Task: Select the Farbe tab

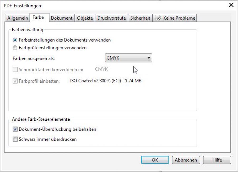Action: [38, 17]
